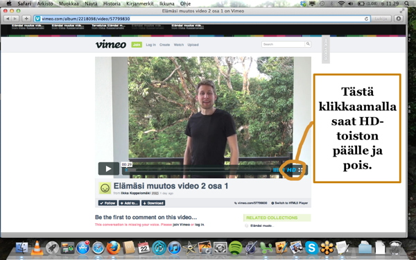The image size is (416, 260).
Task: Open Finder from the Dock
Action: click(22, 248)
